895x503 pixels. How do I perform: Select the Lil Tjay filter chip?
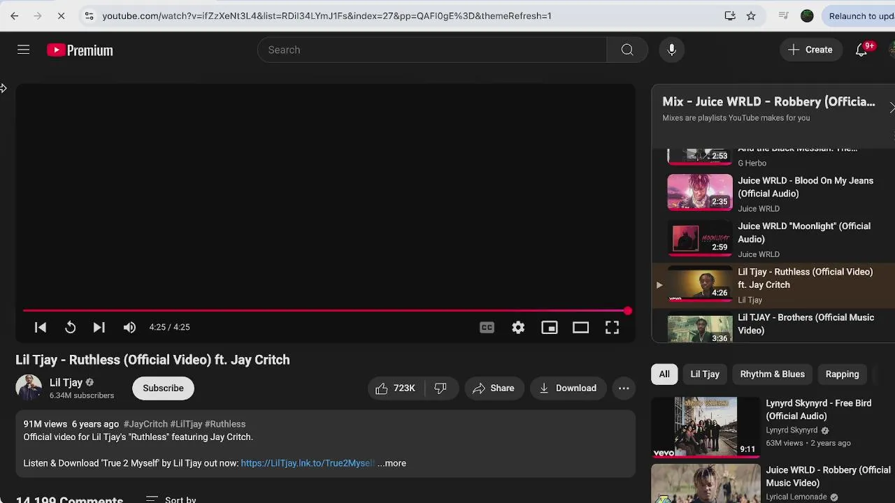click(x=705, y=374)
